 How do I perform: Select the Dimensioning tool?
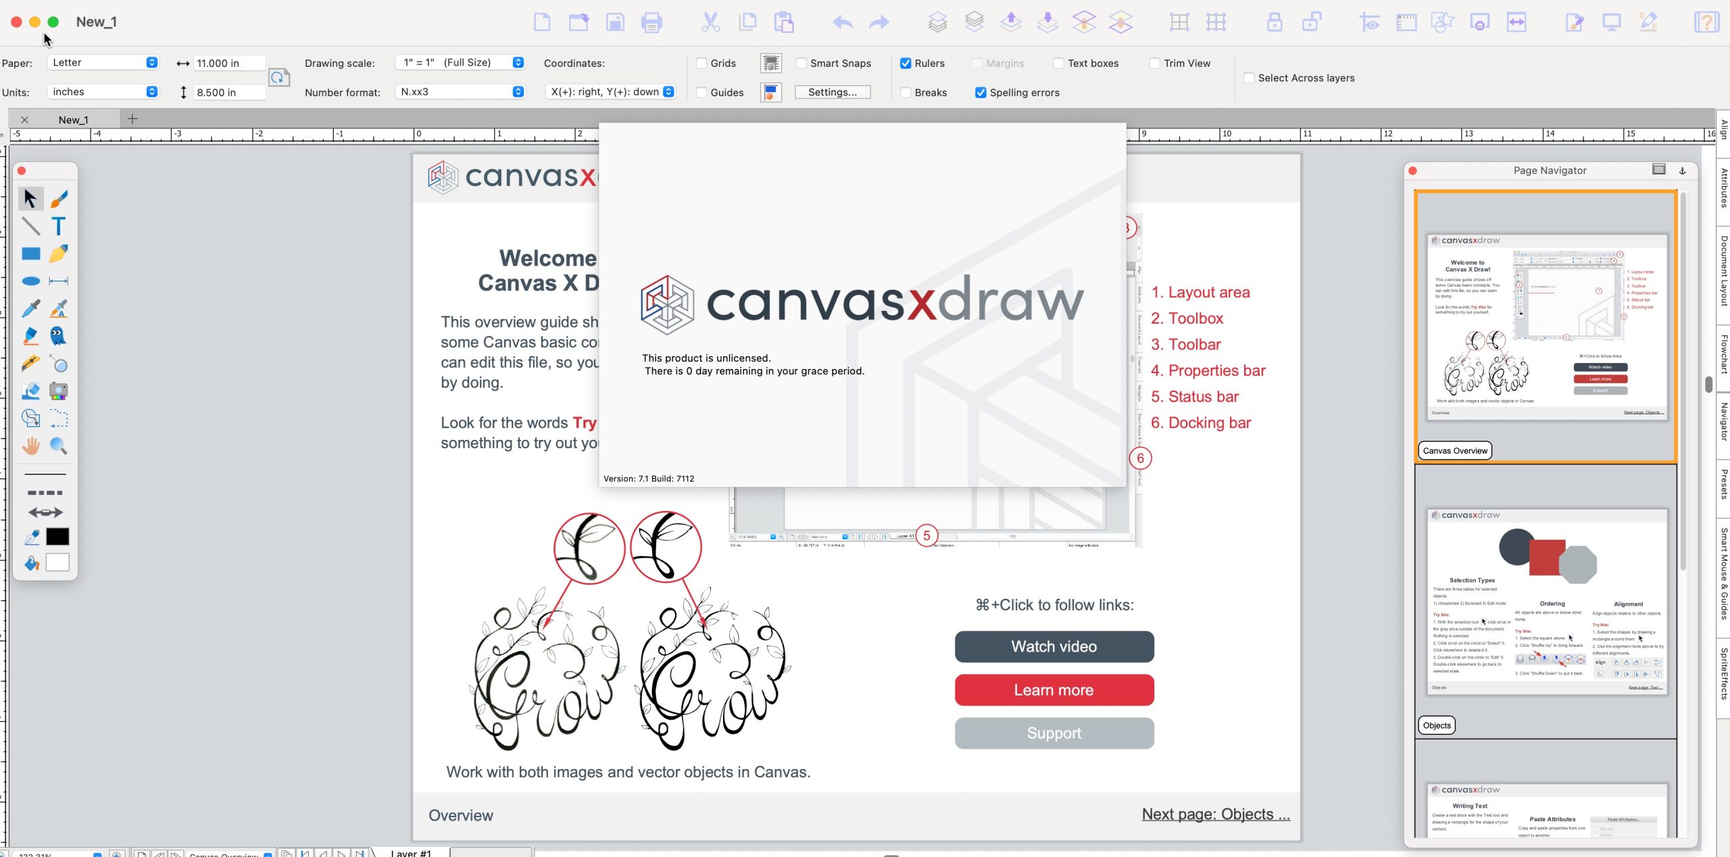coord(59,281)
